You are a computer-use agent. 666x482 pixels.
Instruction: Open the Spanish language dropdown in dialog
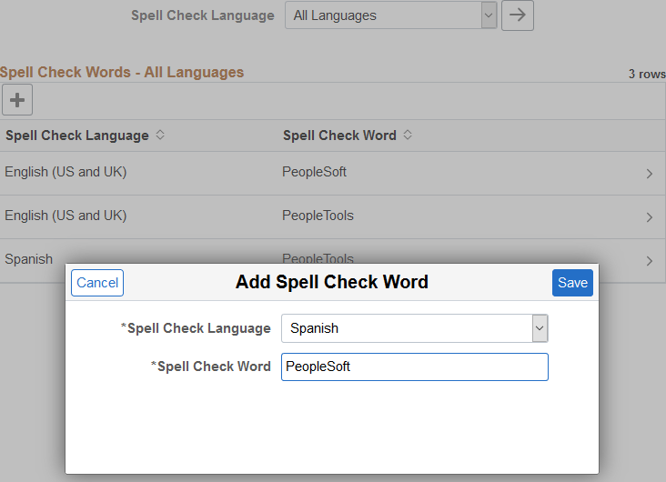[x=415, y=328]
